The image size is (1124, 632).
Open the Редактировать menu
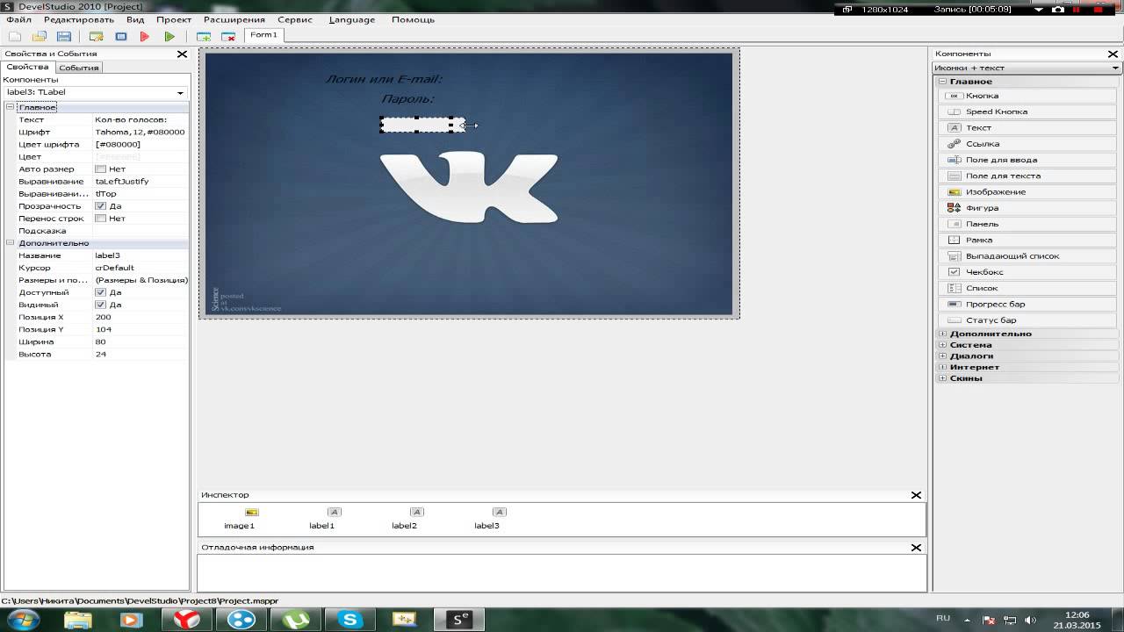(79, 19)
